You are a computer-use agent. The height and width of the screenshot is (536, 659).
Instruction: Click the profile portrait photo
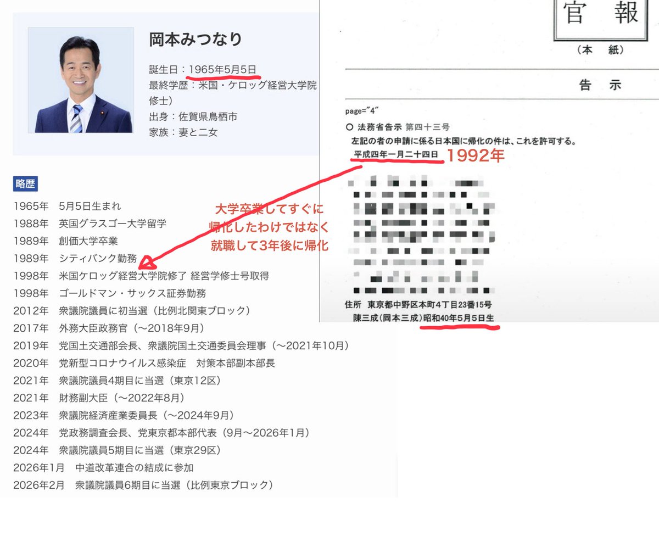click(x=80, y=80)
